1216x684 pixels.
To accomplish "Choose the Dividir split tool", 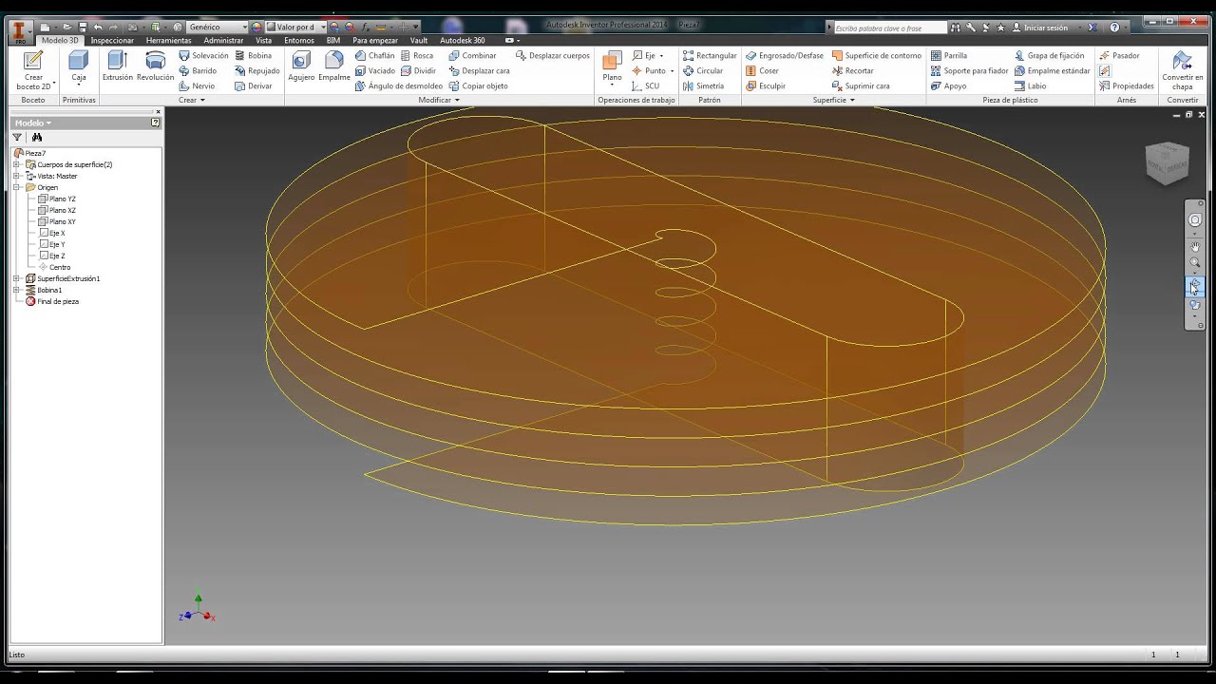I will pyautogui.click(x=418, y=70).
